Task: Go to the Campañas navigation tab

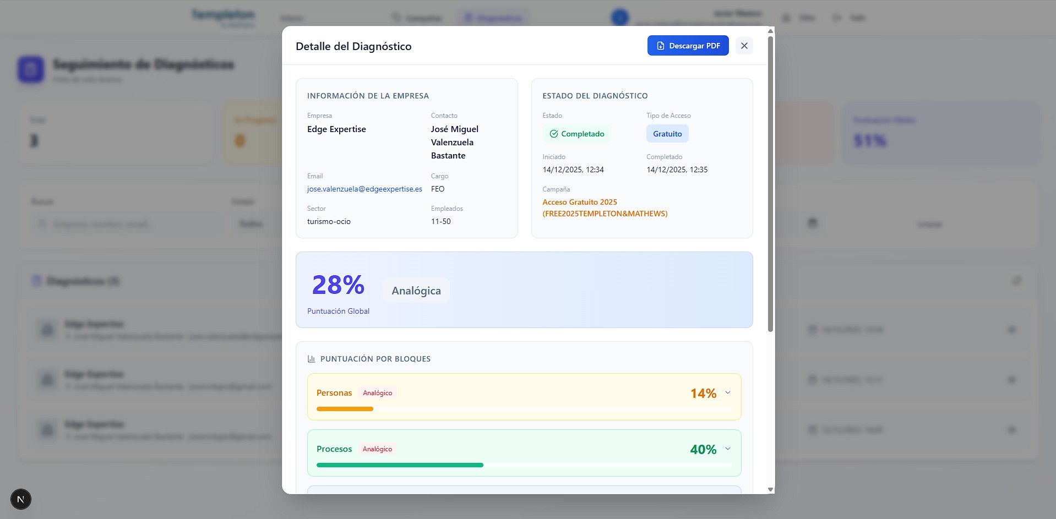Action: click(417, 18)
